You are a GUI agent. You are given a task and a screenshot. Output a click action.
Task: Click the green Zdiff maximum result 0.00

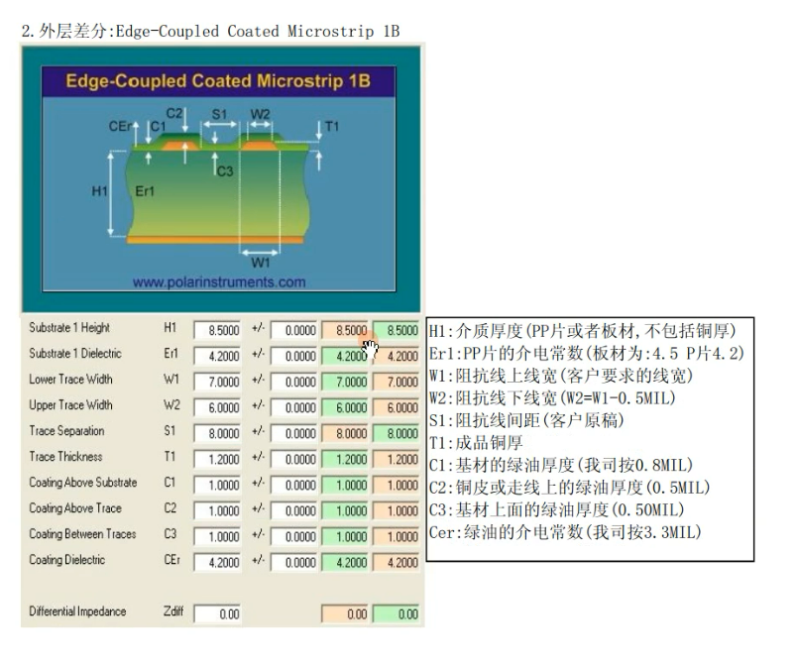pyautogui.click(x=397, y=614)
